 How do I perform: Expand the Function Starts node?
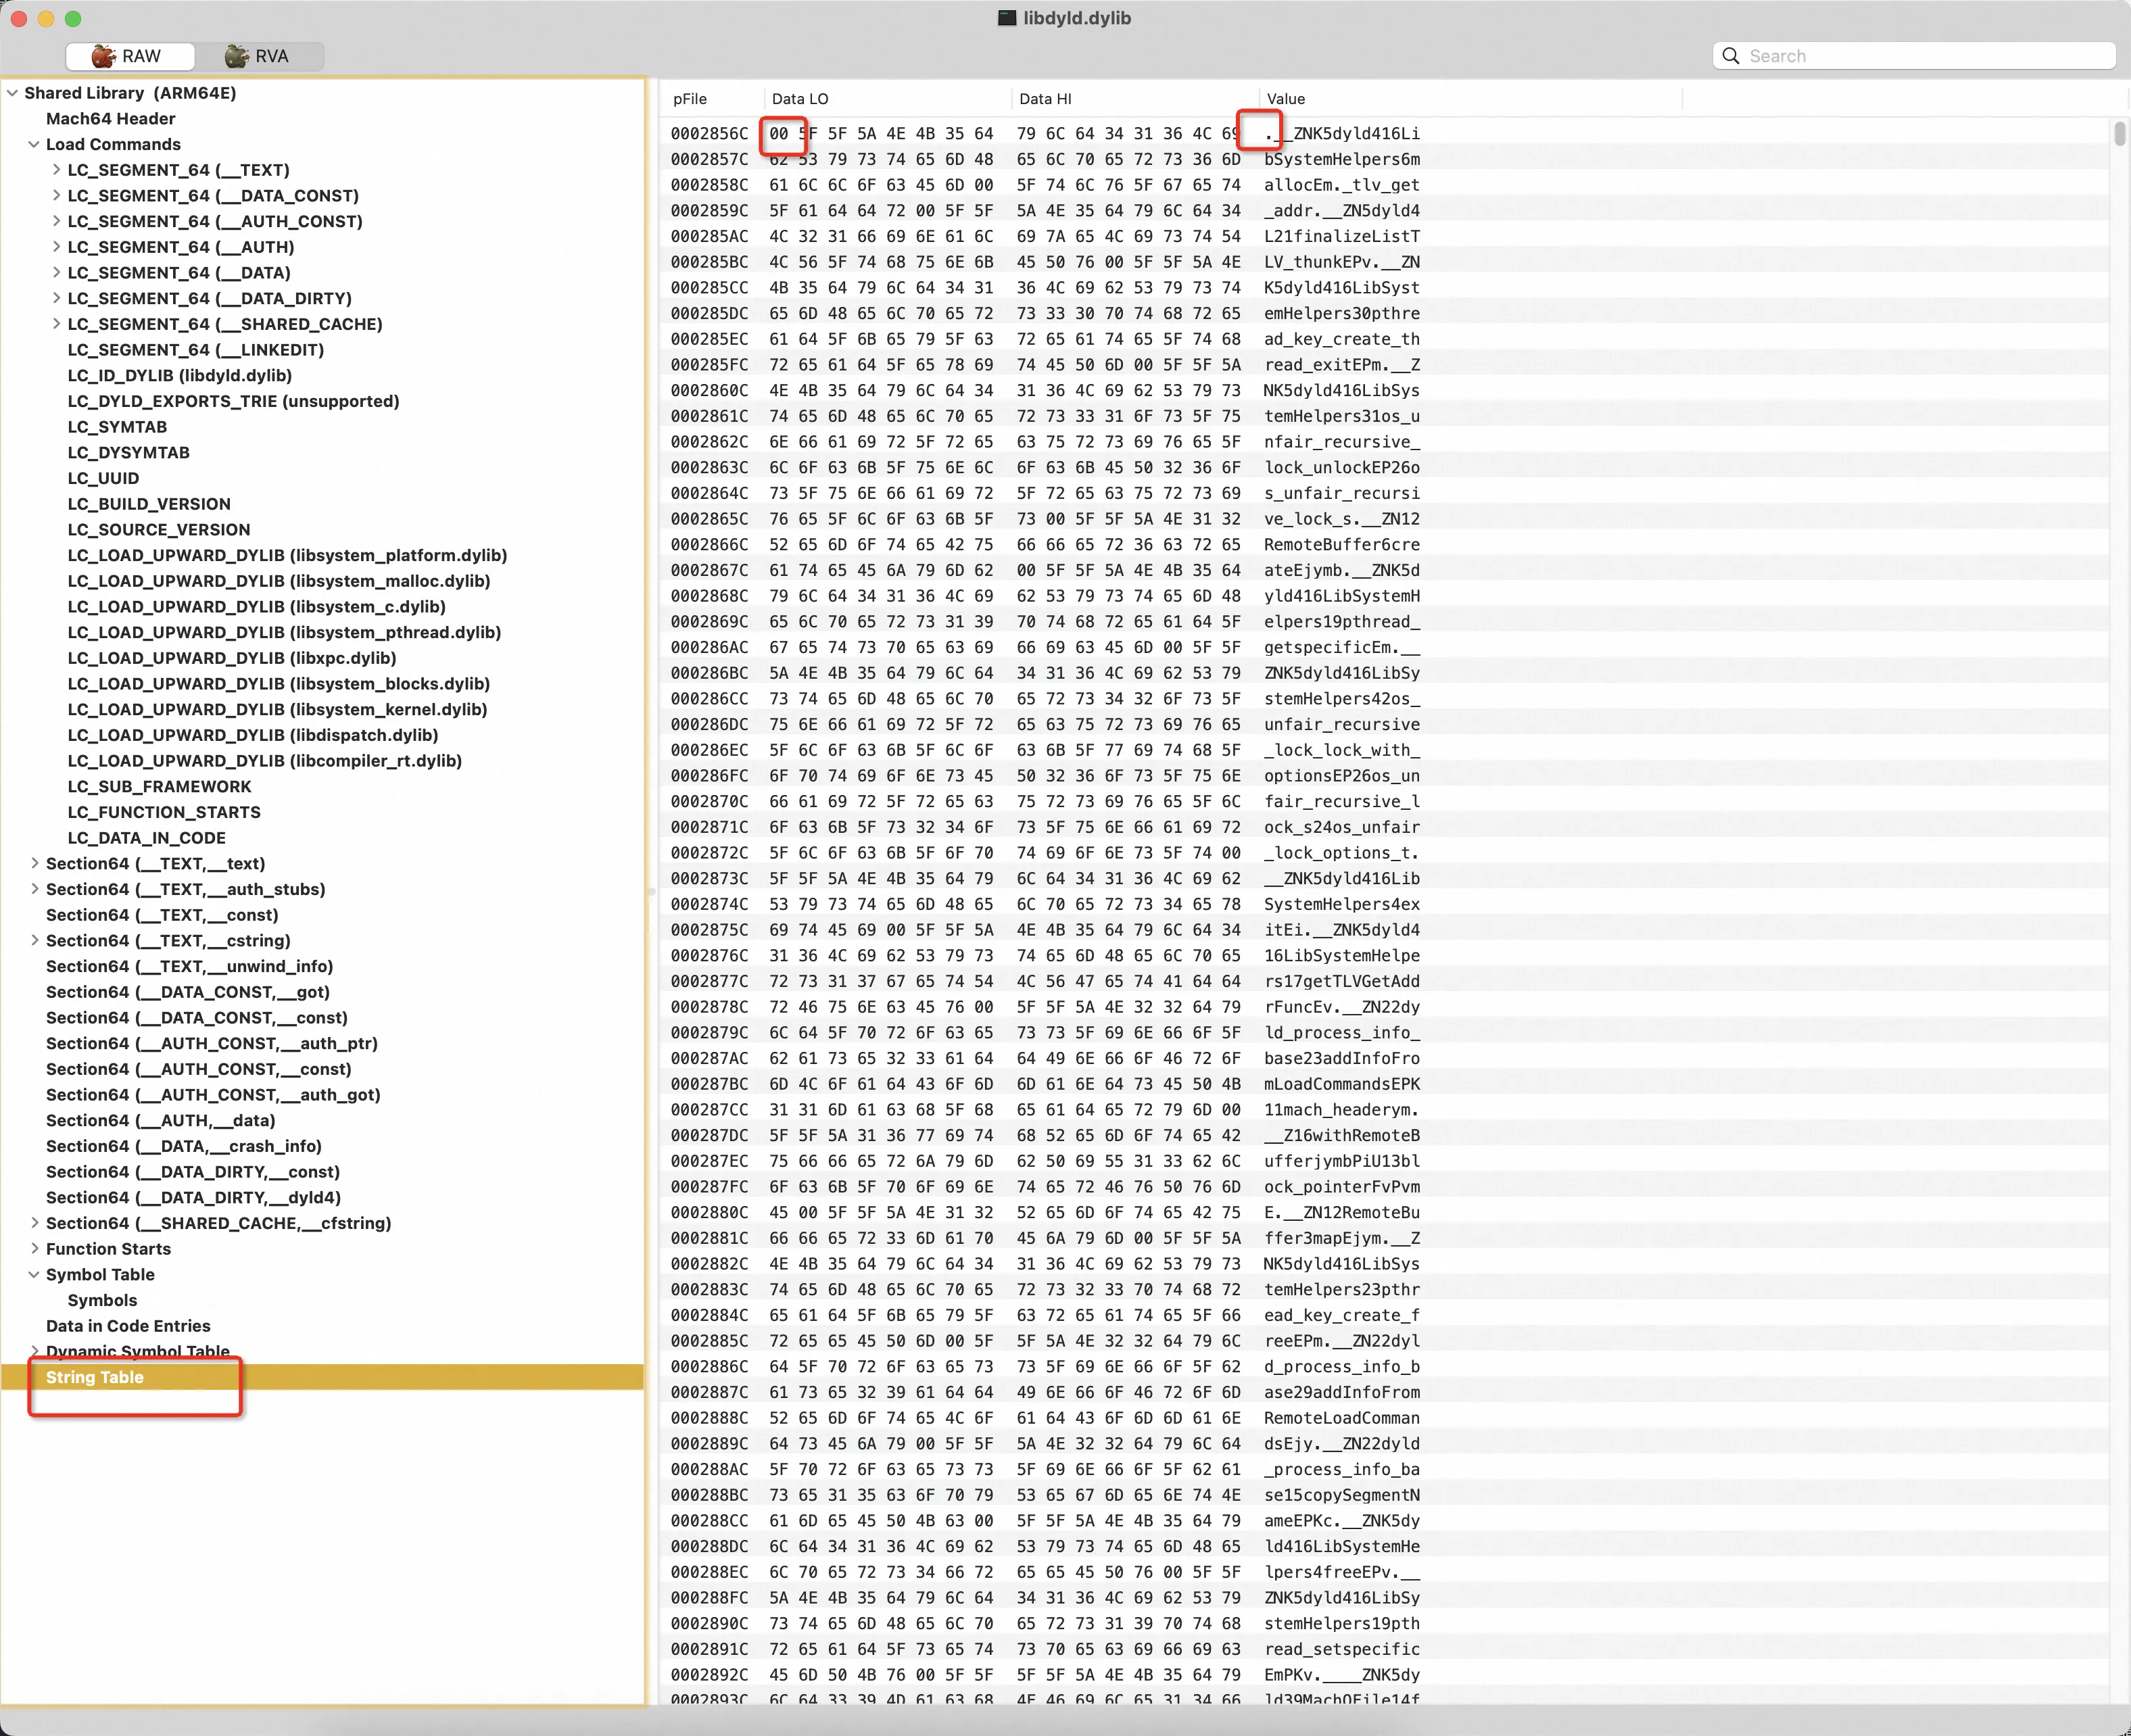point(34,1248)
